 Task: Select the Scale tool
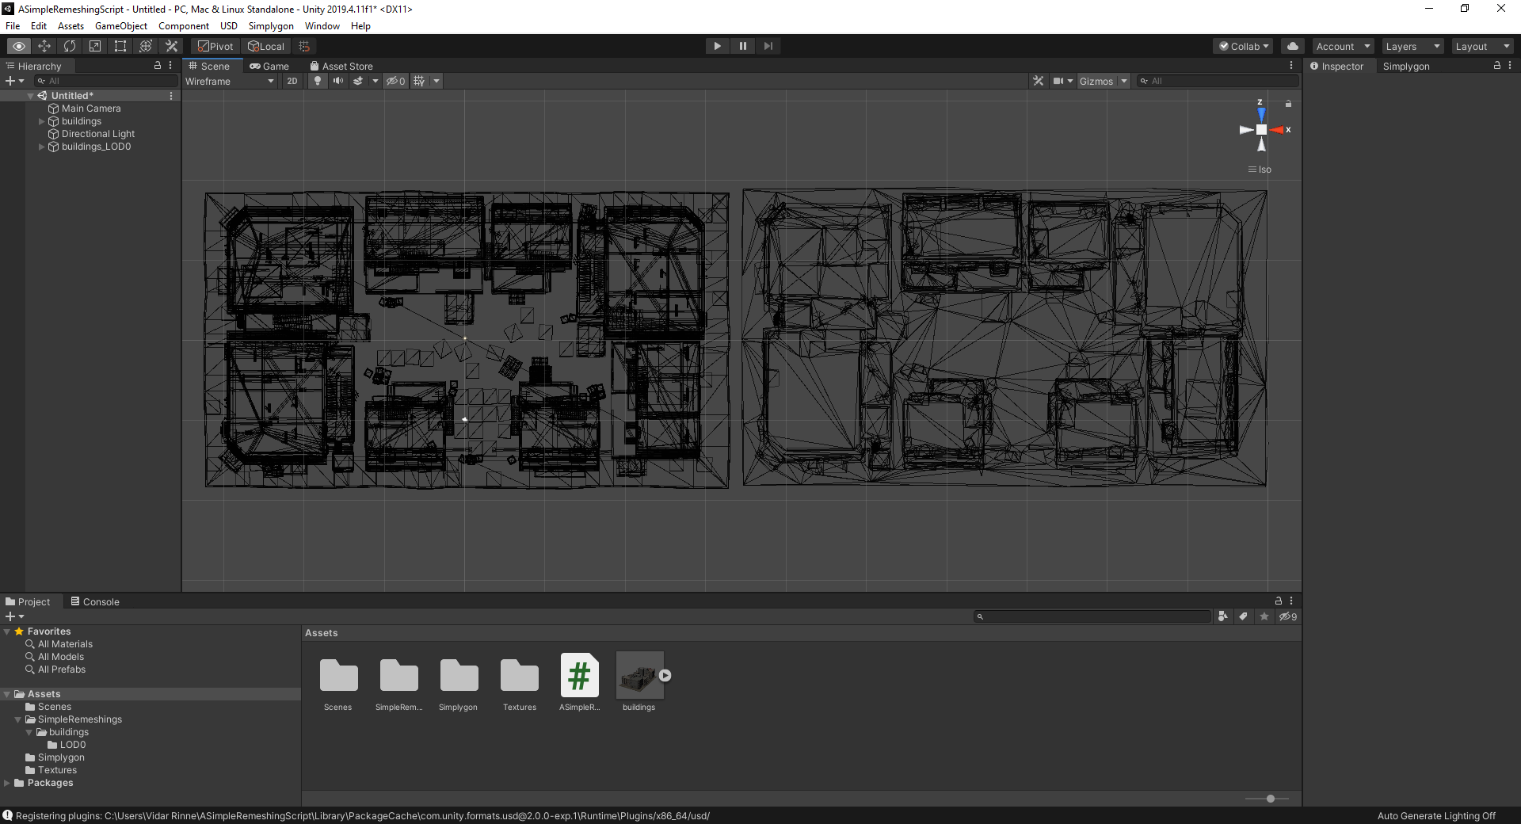point(94,46)
